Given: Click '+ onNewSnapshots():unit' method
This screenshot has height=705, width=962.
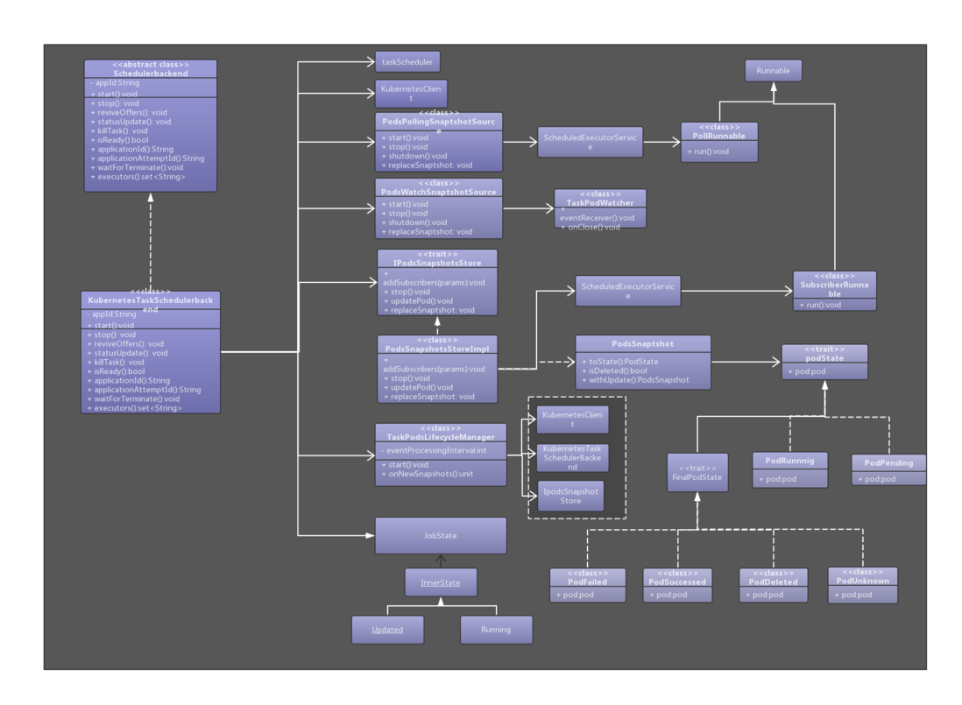Looking at the screenshot, I should (x=428, y=474).
